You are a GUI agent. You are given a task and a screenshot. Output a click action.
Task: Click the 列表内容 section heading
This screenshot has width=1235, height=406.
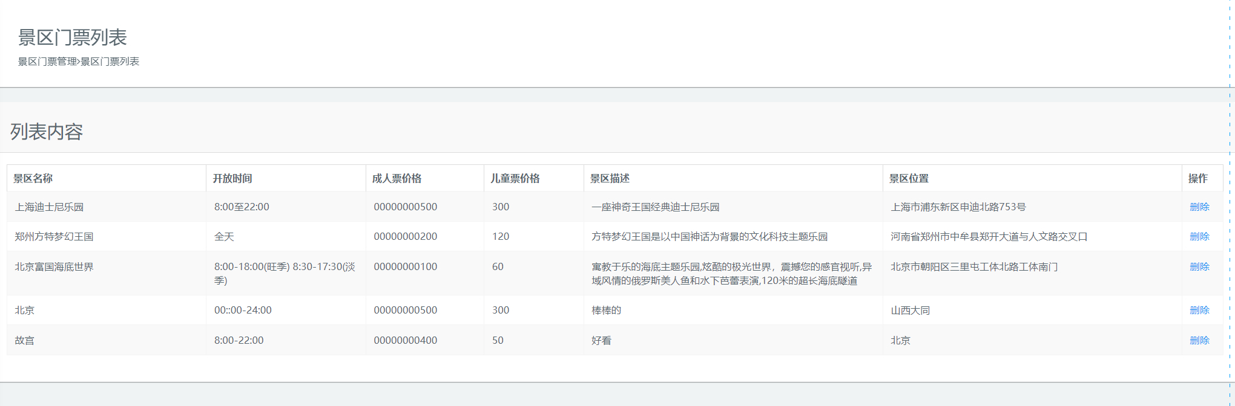click(47, 132)
